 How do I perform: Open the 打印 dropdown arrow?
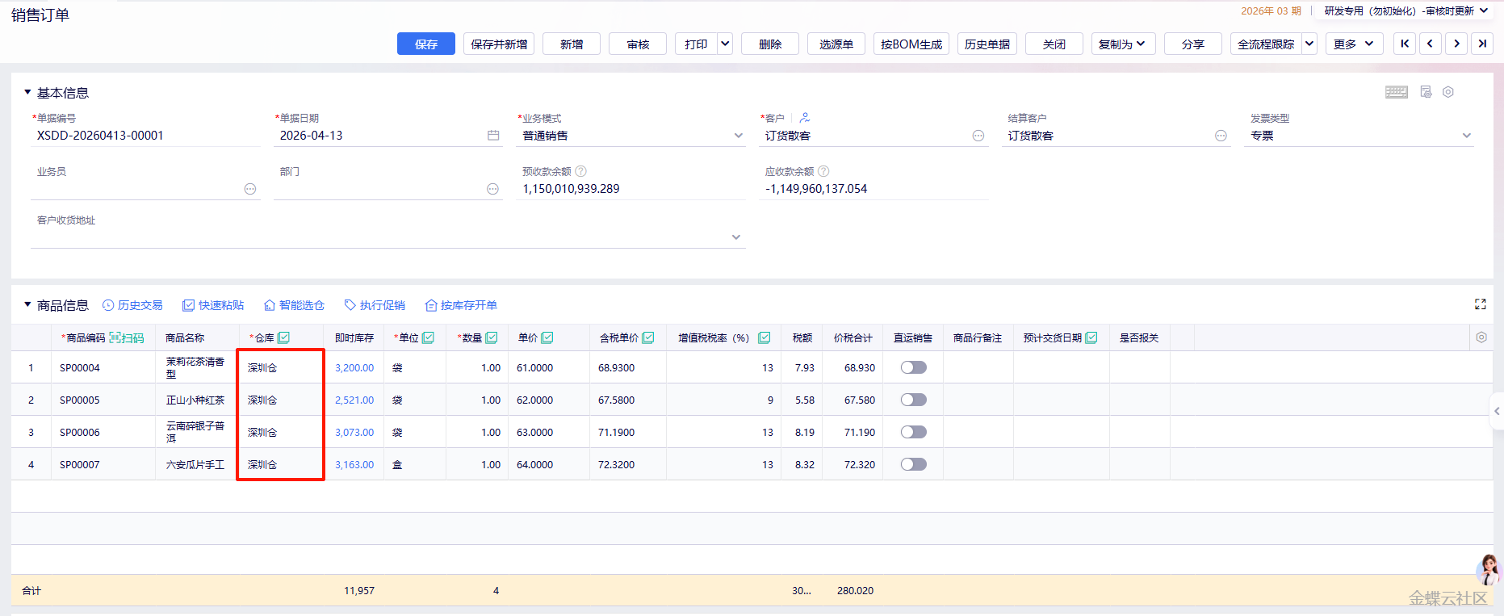725,44
